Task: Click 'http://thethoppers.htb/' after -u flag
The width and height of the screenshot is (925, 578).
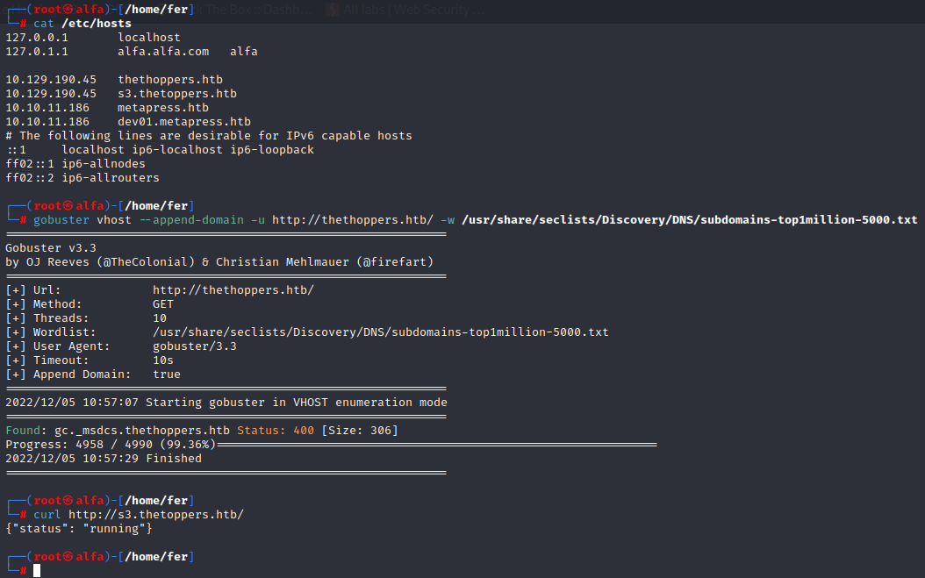Action: coord(353,220)
